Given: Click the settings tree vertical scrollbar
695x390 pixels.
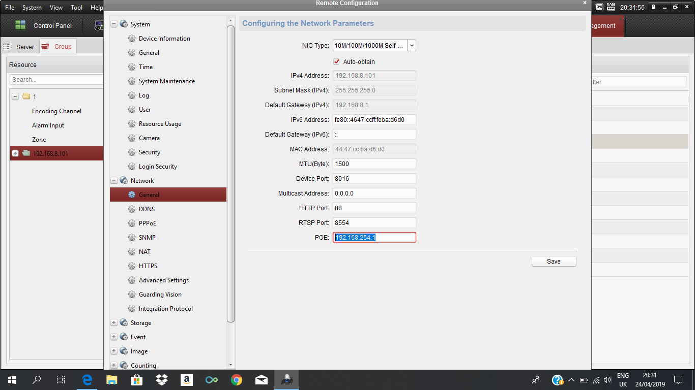Looking at the screenshot, I should 230,173.
